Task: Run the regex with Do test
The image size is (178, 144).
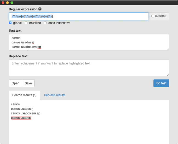Action: [161, 83]
